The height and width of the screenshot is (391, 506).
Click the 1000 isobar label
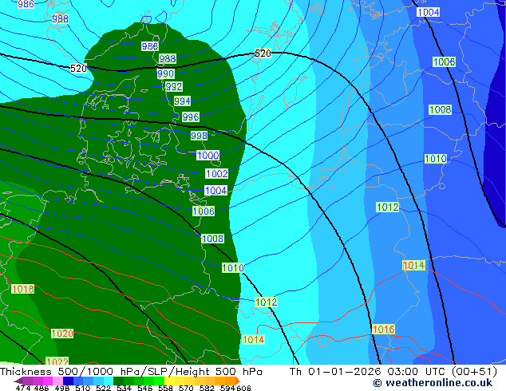[x=208, y=155]
